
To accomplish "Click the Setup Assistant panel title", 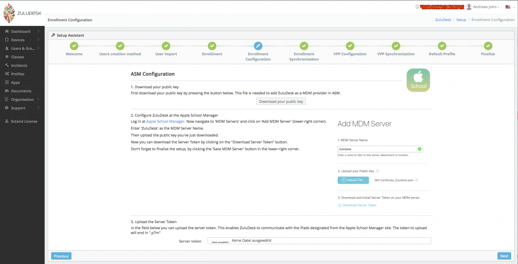I will [x=70, y=35].
